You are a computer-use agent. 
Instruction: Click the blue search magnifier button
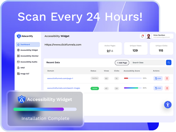click(169, 63)
